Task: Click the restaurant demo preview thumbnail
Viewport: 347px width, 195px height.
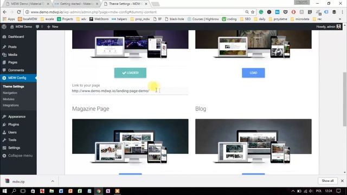Action: [x=253, y=44]
